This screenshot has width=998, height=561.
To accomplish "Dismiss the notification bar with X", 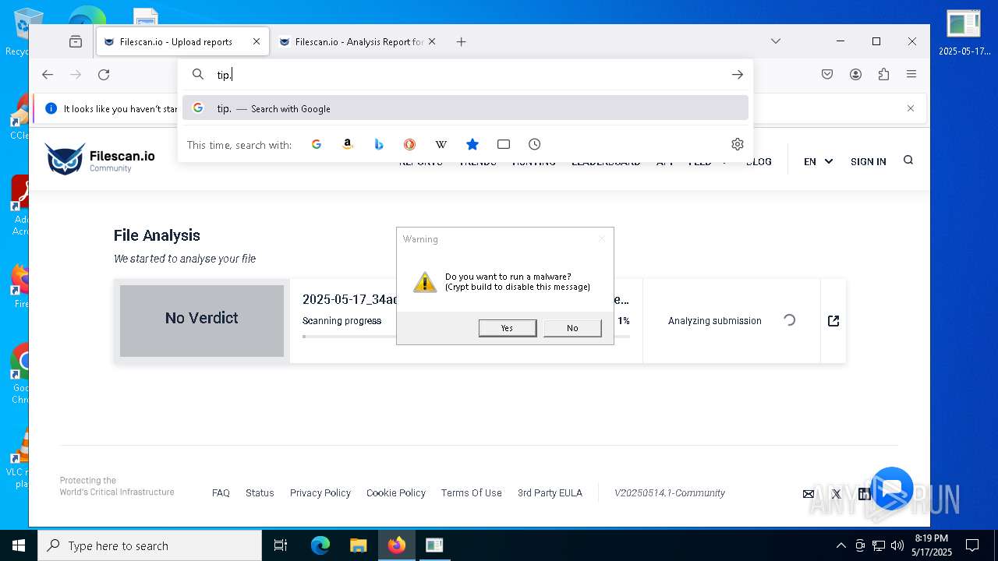I will click(x=911, y=108).
